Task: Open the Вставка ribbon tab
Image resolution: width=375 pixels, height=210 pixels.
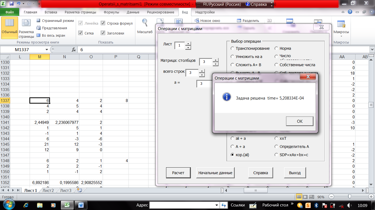Action: (51, 12)
